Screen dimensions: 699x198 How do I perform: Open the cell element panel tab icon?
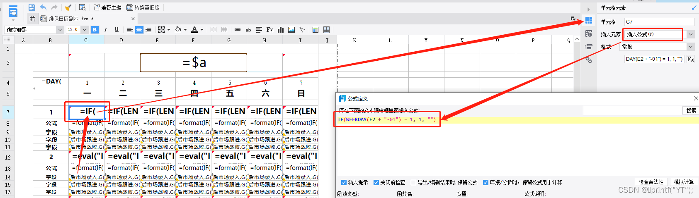(589, 21)
